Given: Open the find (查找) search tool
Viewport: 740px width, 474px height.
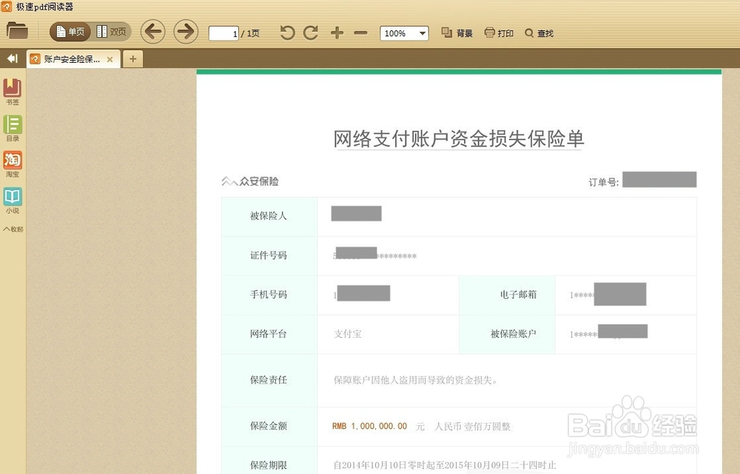Looking at the screenshot, I should 539,33.
